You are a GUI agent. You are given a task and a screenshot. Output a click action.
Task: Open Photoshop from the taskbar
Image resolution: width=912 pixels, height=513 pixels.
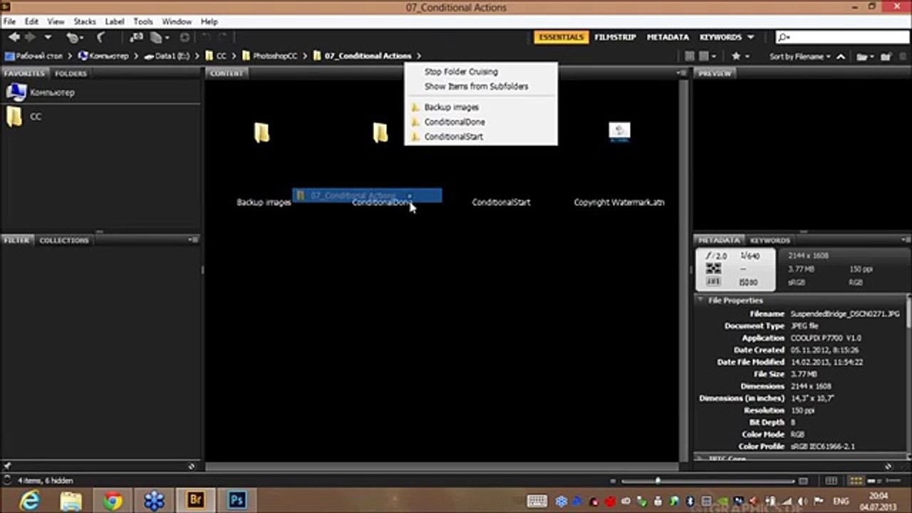coord(237,500)
